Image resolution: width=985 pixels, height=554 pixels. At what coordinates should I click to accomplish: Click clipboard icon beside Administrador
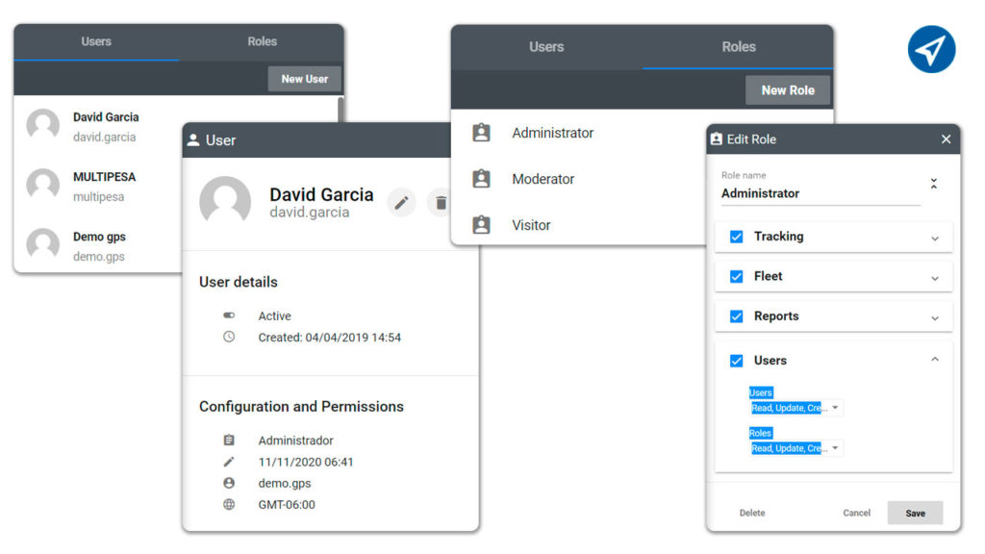[229, 441]
